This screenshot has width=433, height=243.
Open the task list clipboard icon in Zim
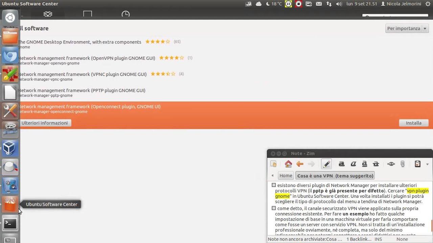[418, 164]
